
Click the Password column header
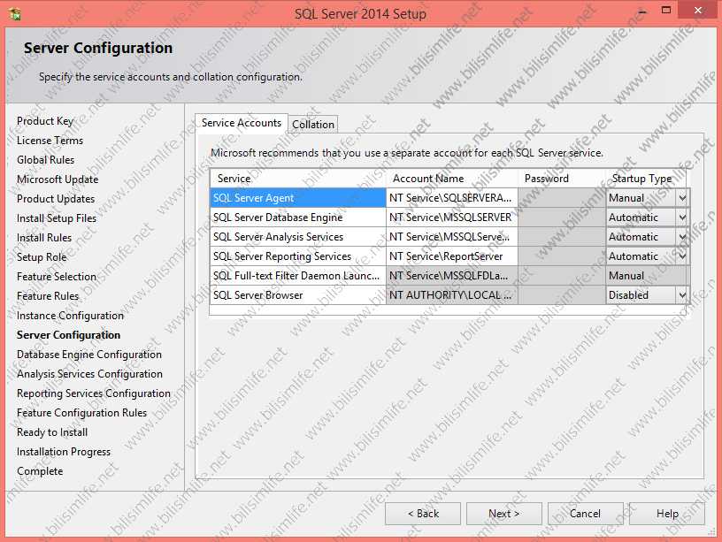point(562,179)
